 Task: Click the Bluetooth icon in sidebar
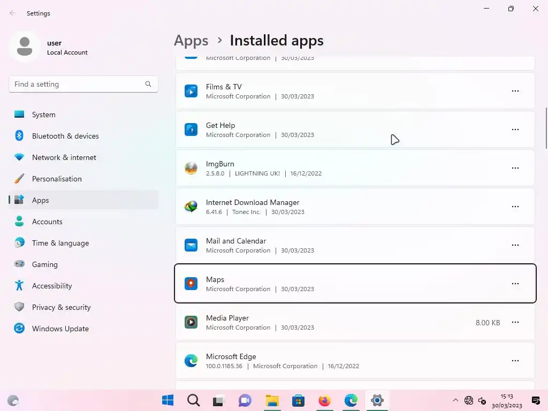point(19,135)
